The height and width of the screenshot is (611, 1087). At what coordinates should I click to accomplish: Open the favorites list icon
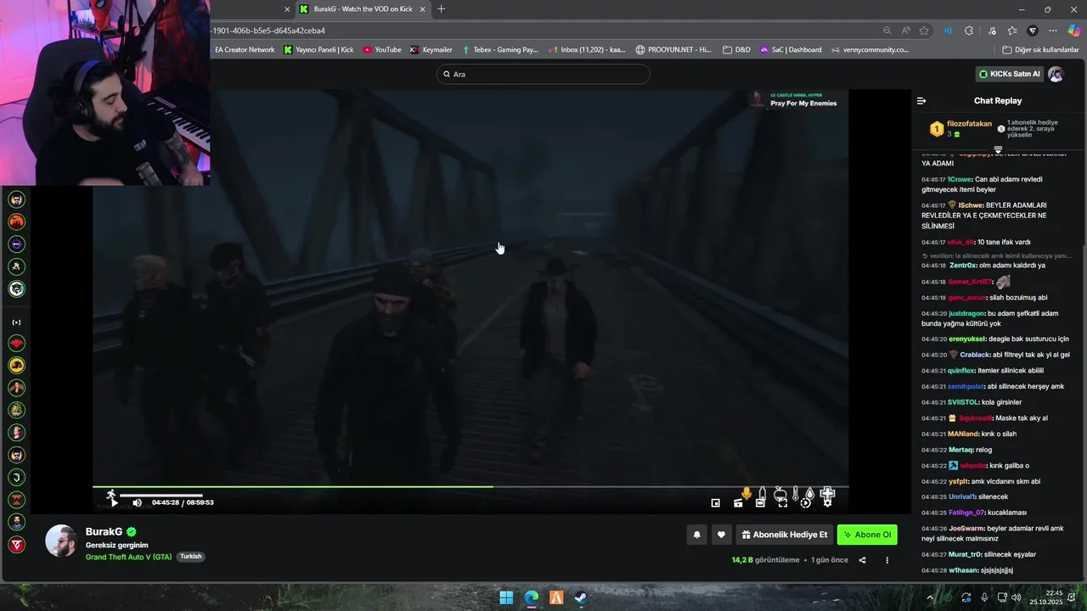[x=1012, y=31]
